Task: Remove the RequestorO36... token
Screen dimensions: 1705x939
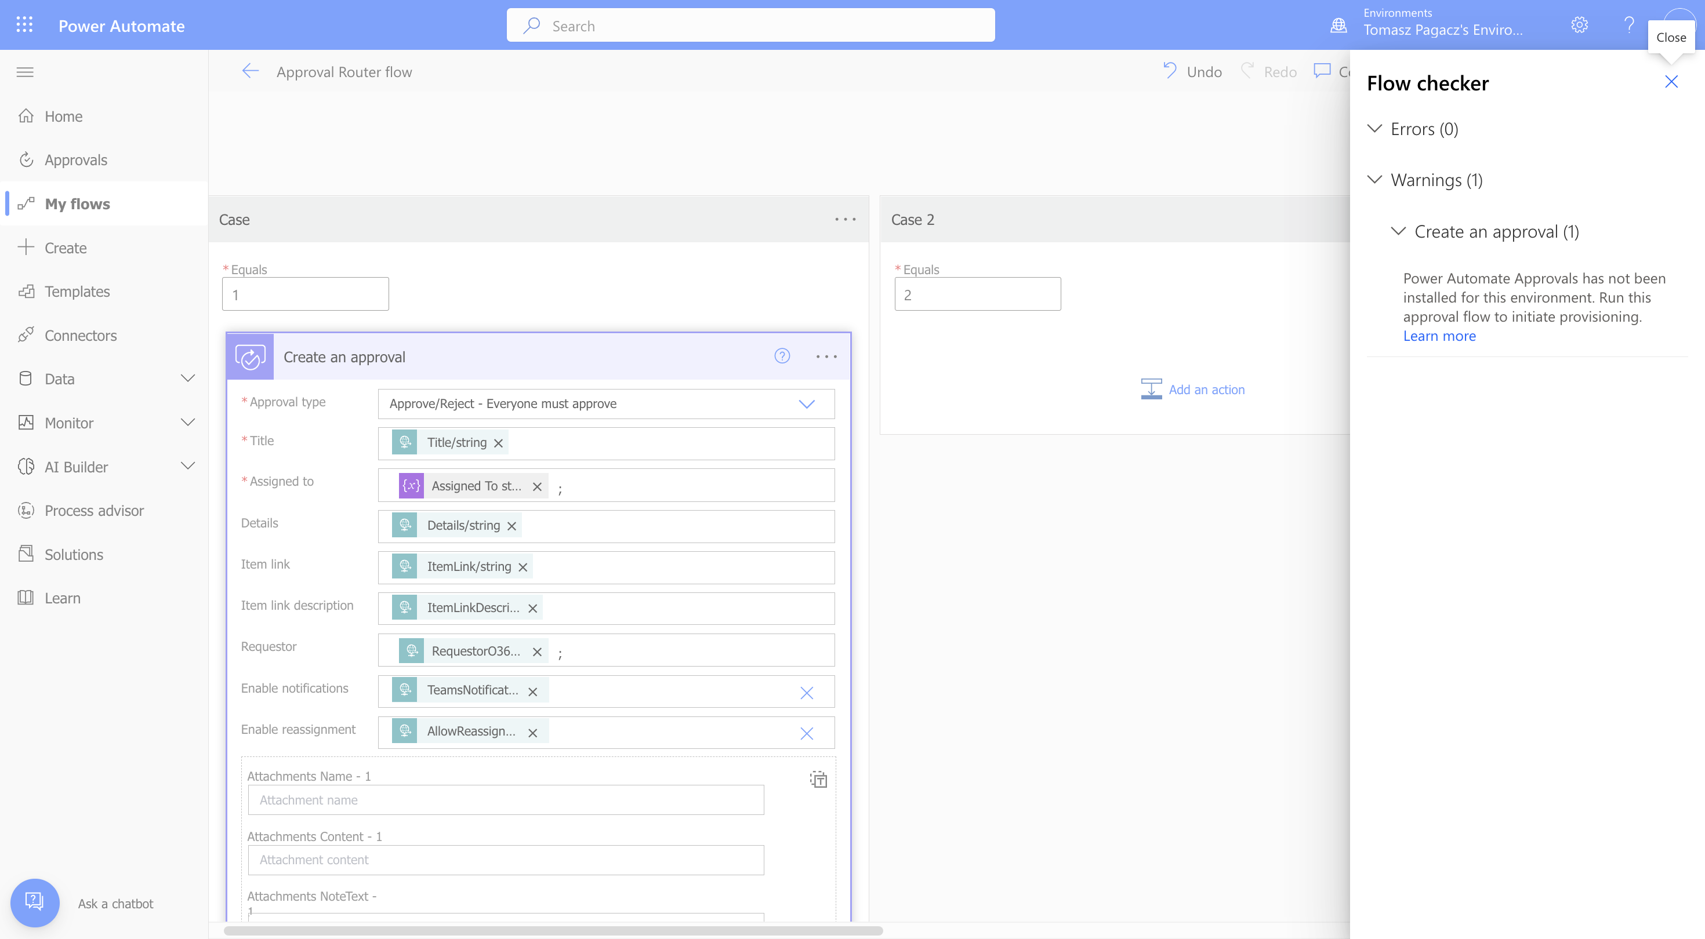Action: (537, 652)
